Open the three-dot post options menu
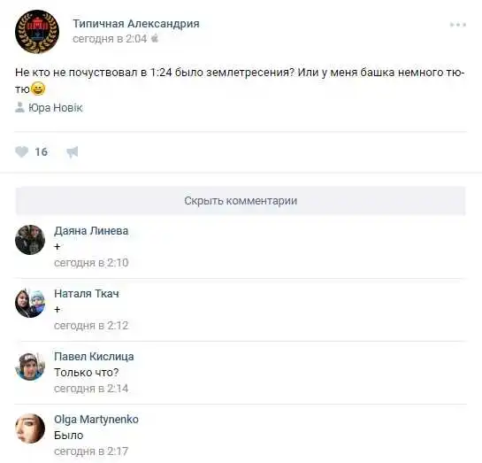This screenshot has height=463, width=482. pos(458,25)
